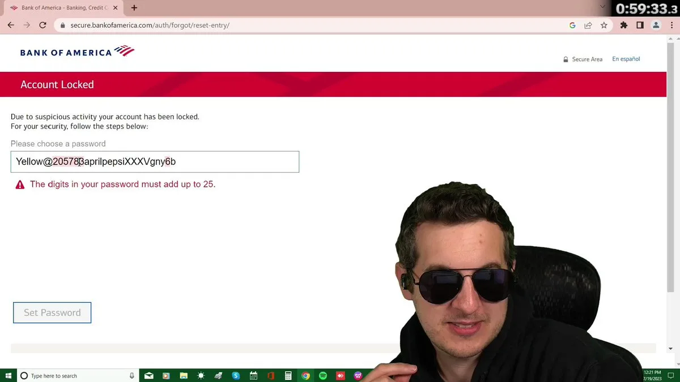Share this page via share icon

(x=588, y=25)
